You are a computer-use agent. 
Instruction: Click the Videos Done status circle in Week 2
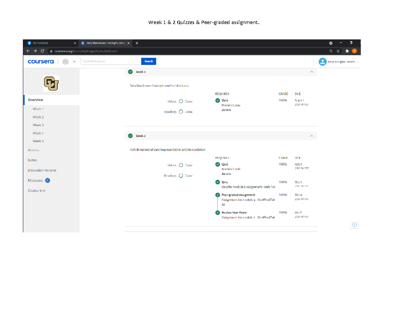click(x=181, y=165)
